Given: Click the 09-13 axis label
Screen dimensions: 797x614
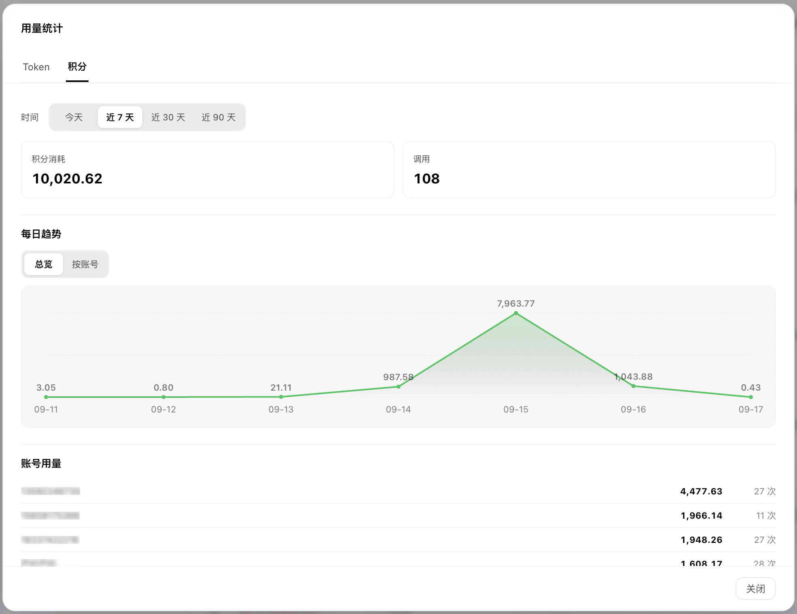Looking at the screenshot, I should (281, 409).
